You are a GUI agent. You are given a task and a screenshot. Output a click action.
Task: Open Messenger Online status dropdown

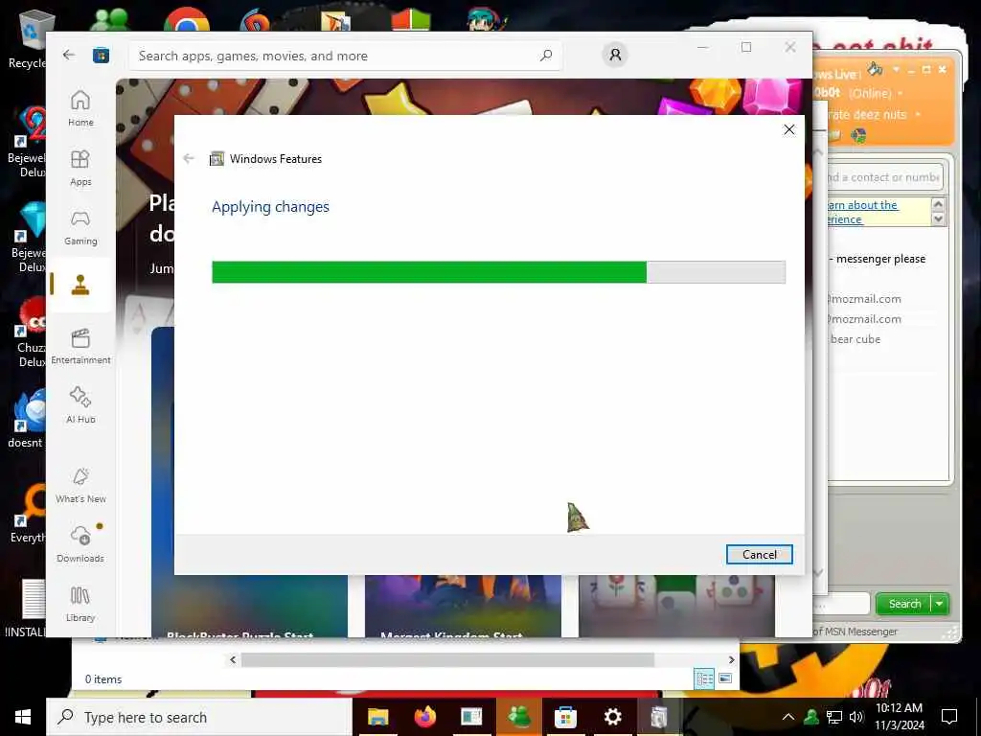pyautogui.click(x=876, y=93)
